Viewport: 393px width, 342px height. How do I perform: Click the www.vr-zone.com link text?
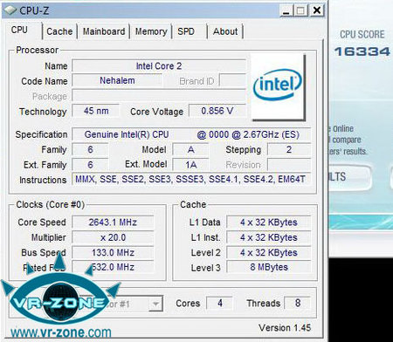[61, 332]
